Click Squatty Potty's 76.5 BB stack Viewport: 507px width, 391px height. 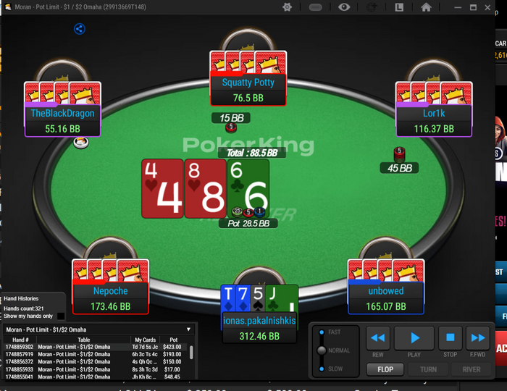click(x=248, y=98)
